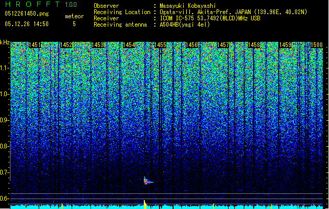Click the 1458 time marker
Image resolution: width=329 pixels, height=209 pixels.
254,45
